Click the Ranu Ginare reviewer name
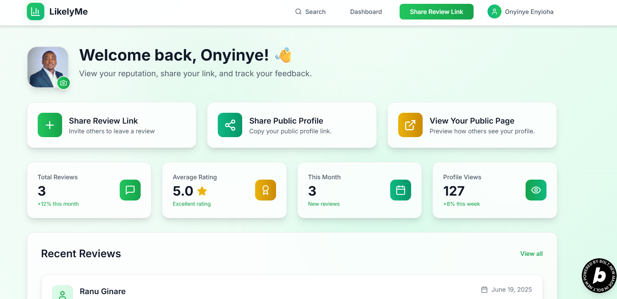This screenshot has width=617, height=299. (x=103, y=291)
